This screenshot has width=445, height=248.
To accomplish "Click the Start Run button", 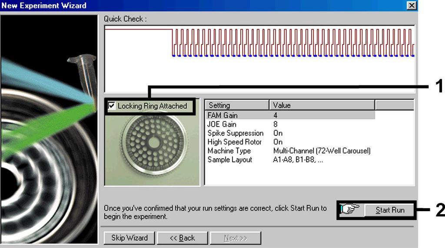I will coord(390,210).
